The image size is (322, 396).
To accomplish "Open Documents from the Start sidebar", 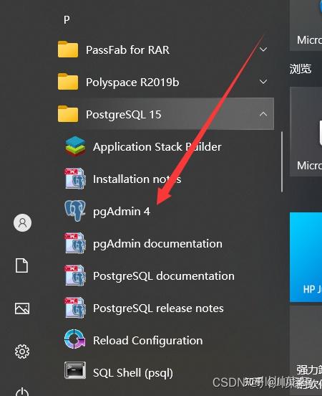I will (x=21, y=265).
